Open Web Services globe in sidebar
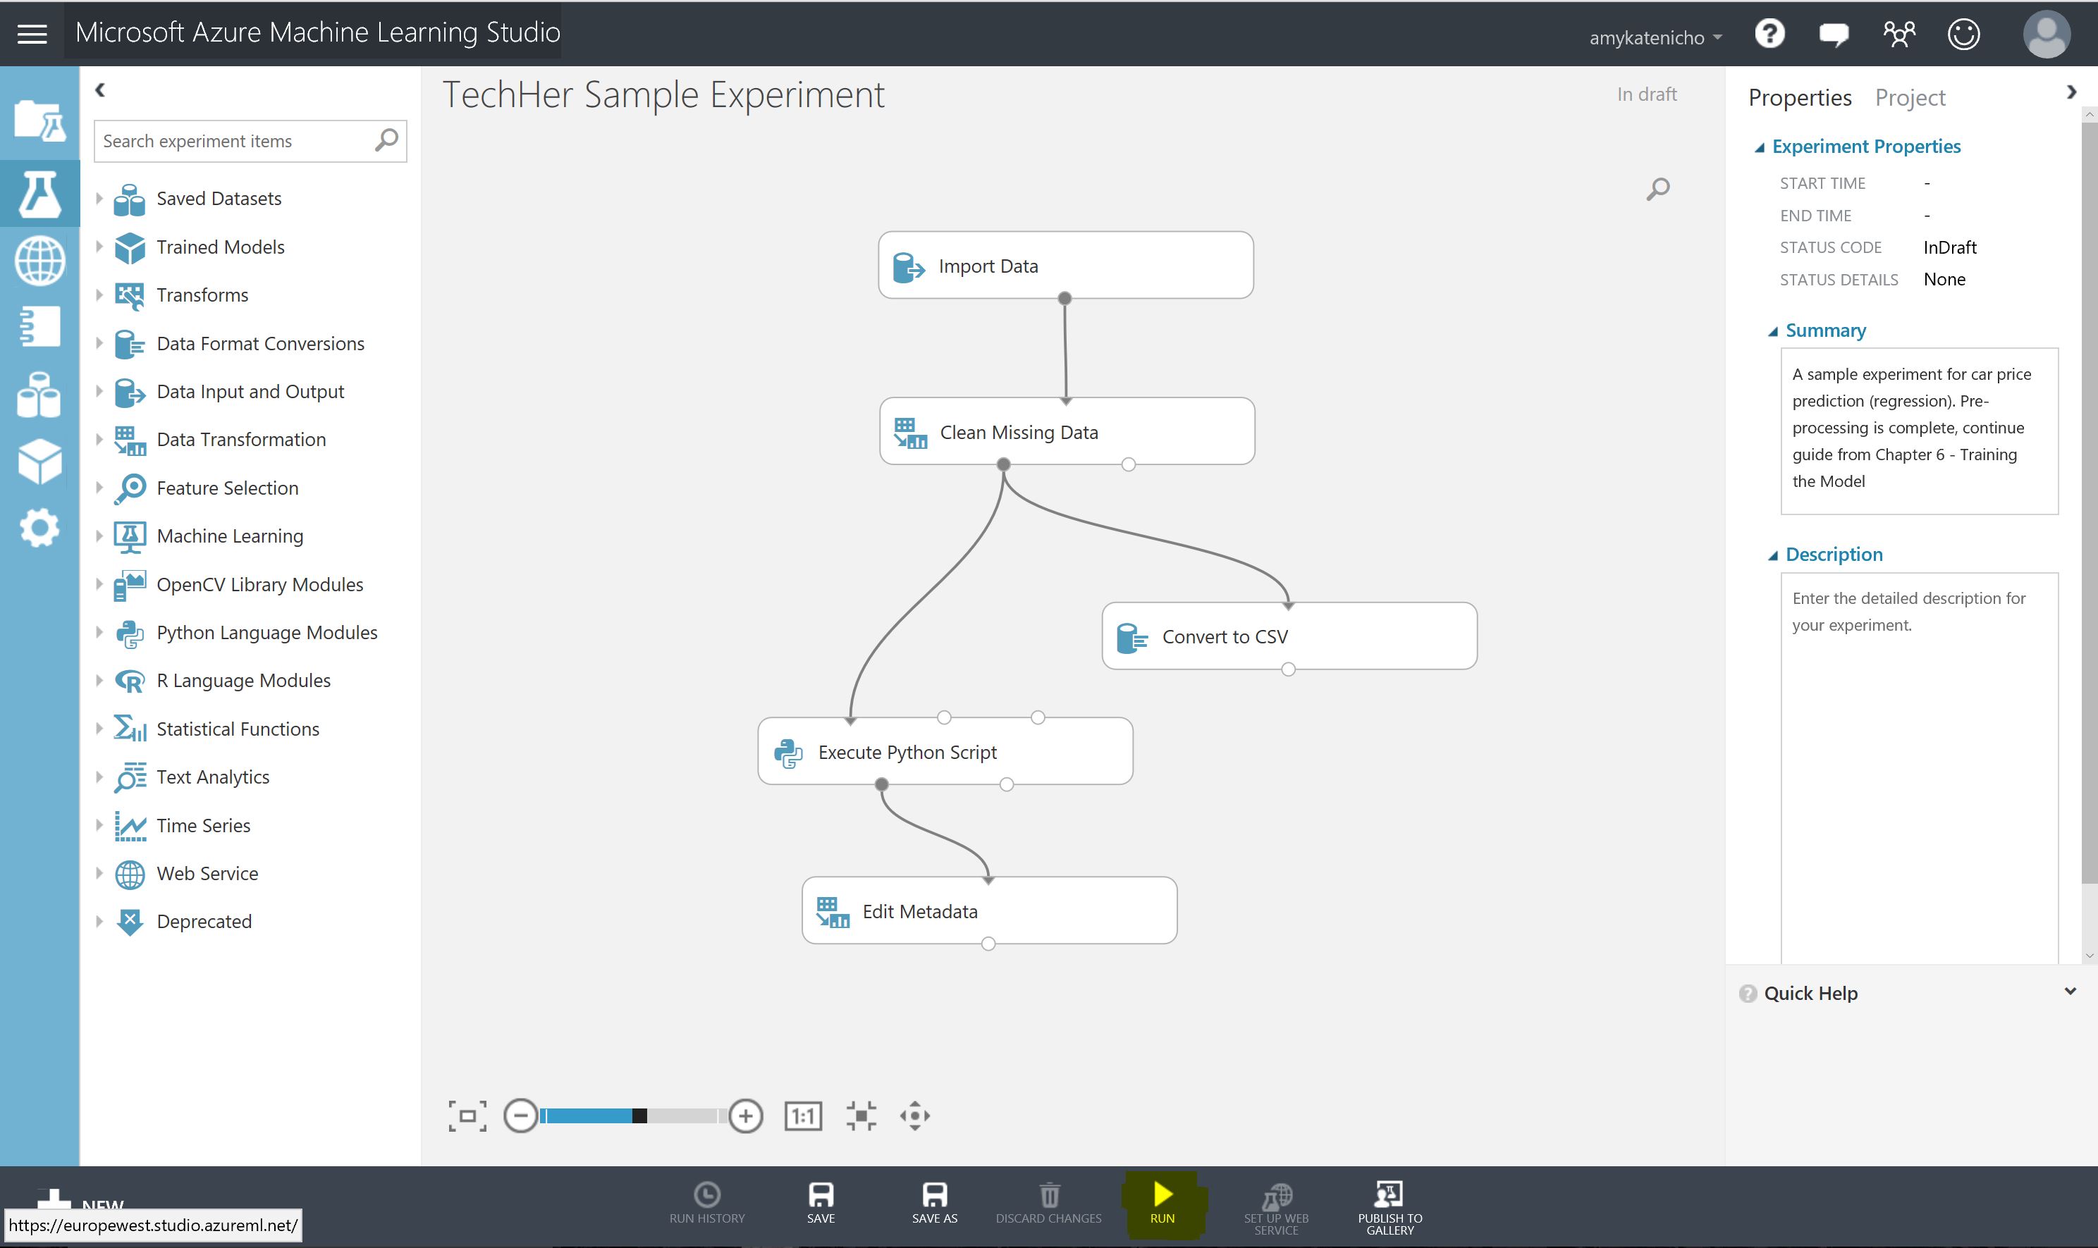This screenshot has height=1248, width=2098. pyautogui.click(x=39, y=261)
